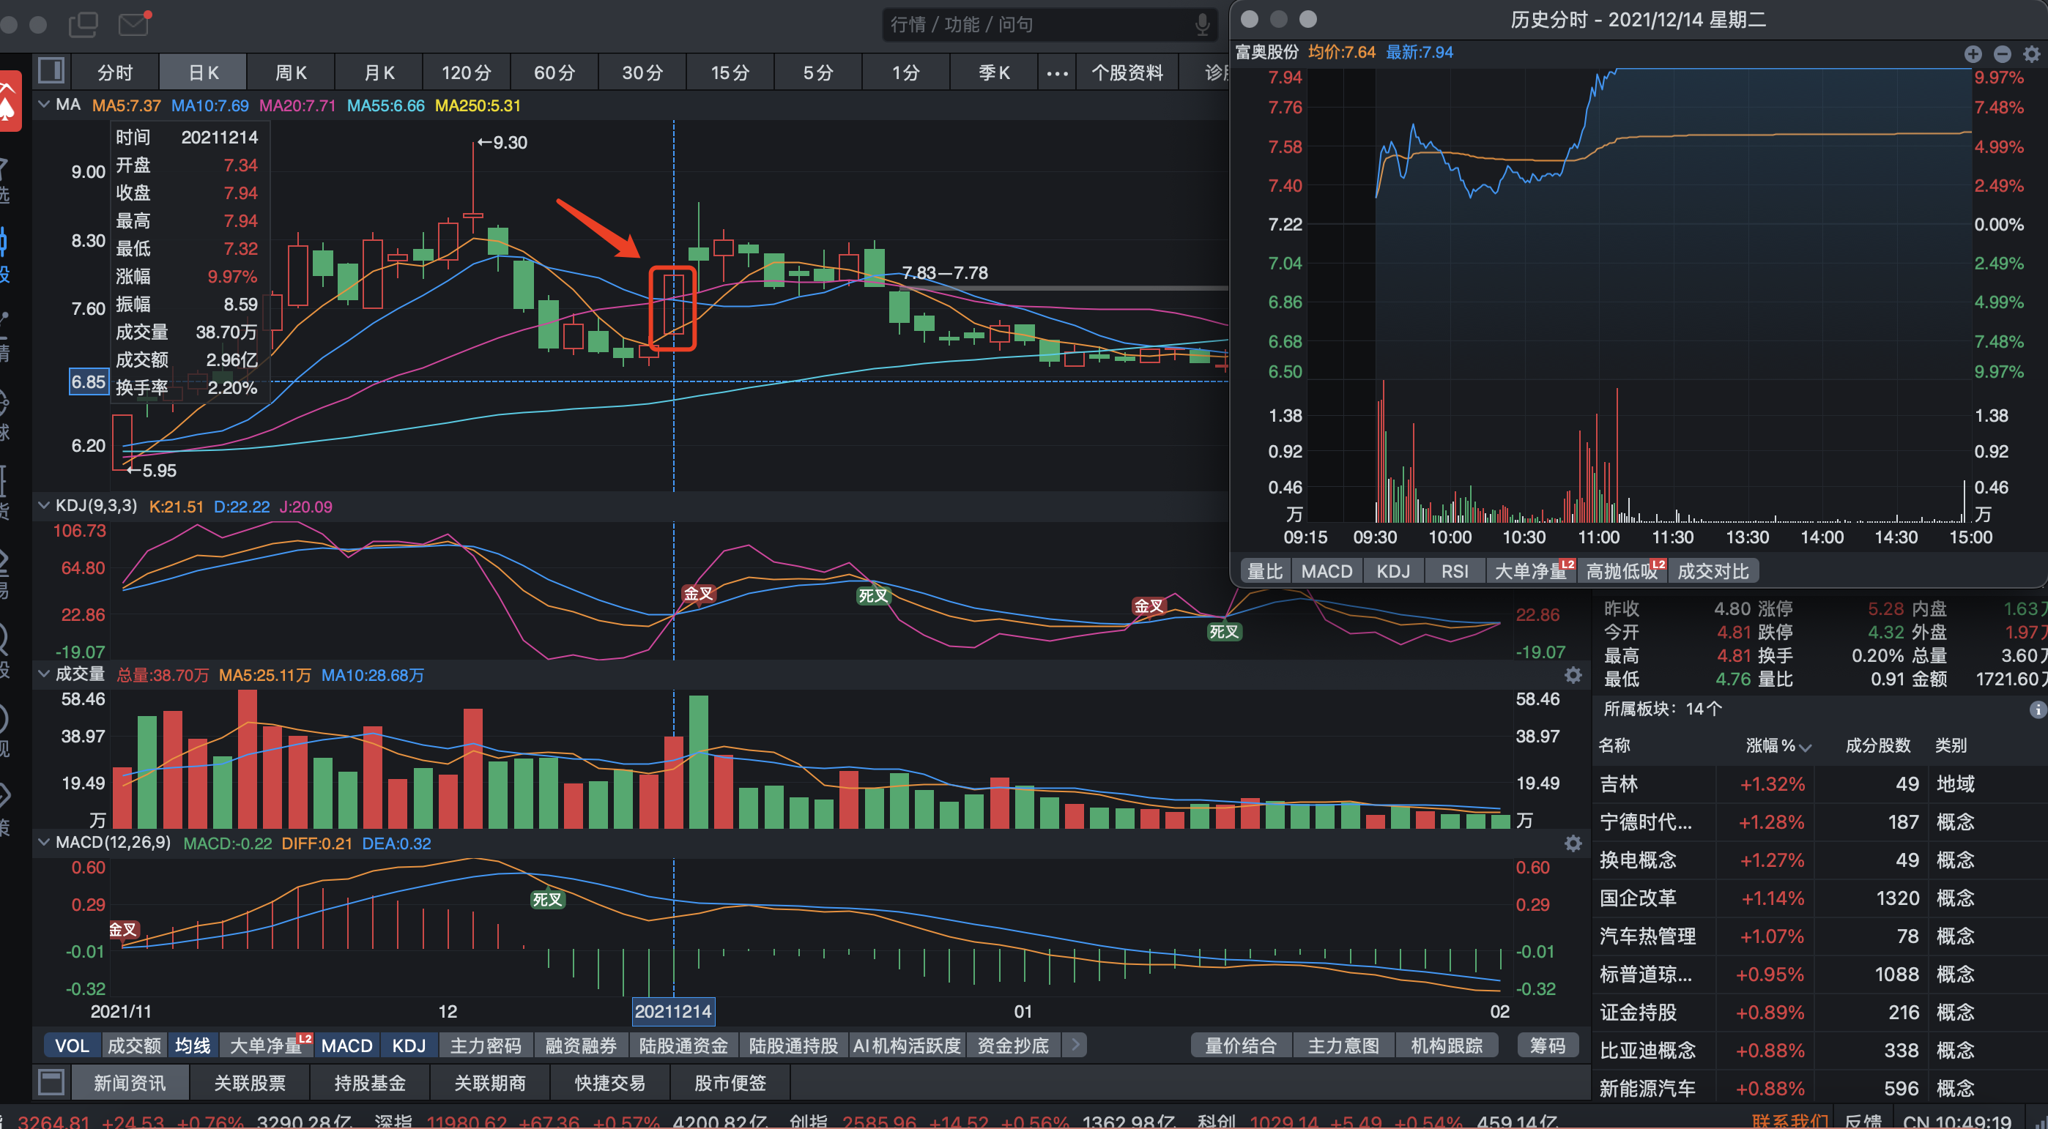Click the sector info circle icon
The width and height of the screenshot is (2048, 1129).
pyautogui.click(x=2037, y=709)
